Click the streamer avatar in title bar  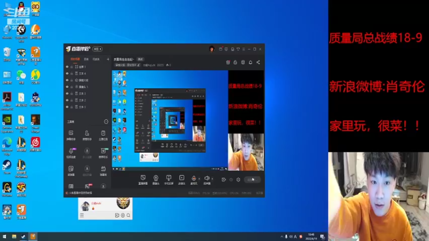tap(211, 49)
